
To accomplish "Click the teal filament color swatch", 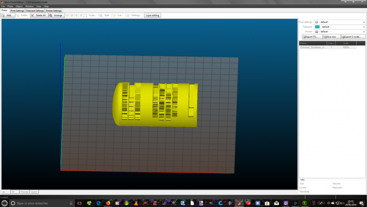I will [x=317, y=27].
